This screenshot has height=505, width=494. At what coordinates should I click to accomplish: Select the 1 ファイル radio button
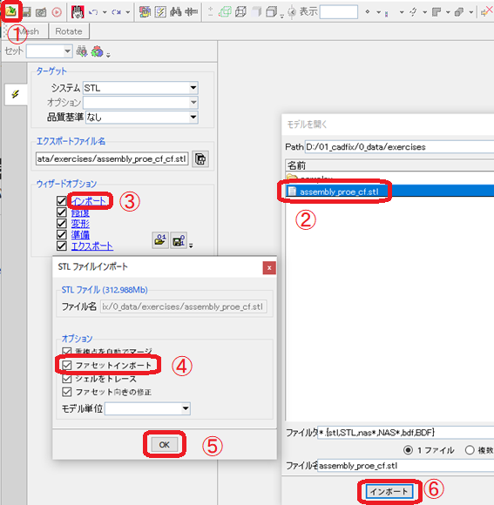(408, 450)
